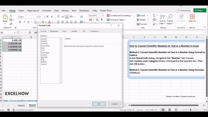The height and width of the screenshot is (117, 208).
Task: Click the Paste clipboard icon
Action: click(5, 17)
